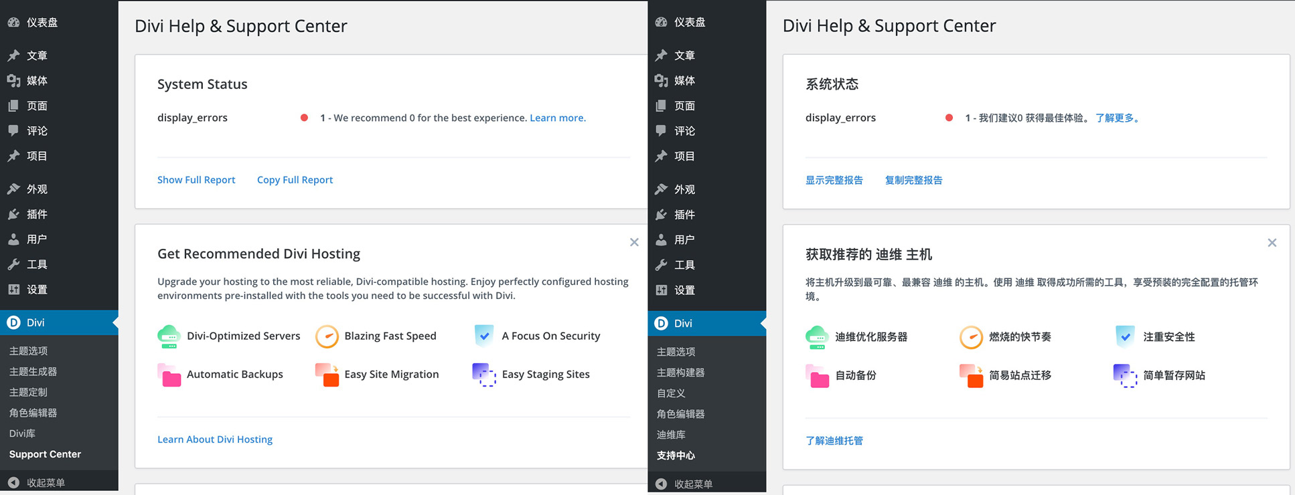Open 角色编辑器 in the left screenshot submenu

tap(33, 413)
